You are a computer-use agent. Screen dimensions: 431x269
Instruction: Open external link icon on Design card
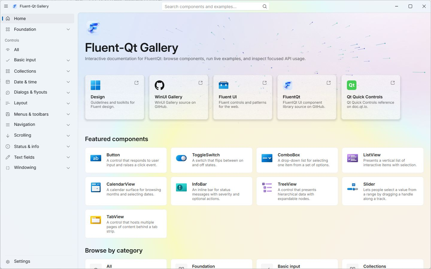tap(136, 83)
